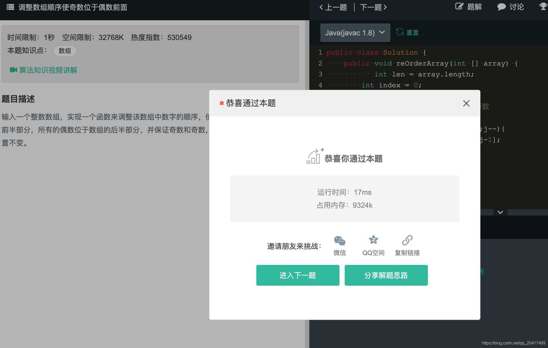Click the 热度指数: 530549 text
This screenshot has width=548, height=348.
(161, 37)
